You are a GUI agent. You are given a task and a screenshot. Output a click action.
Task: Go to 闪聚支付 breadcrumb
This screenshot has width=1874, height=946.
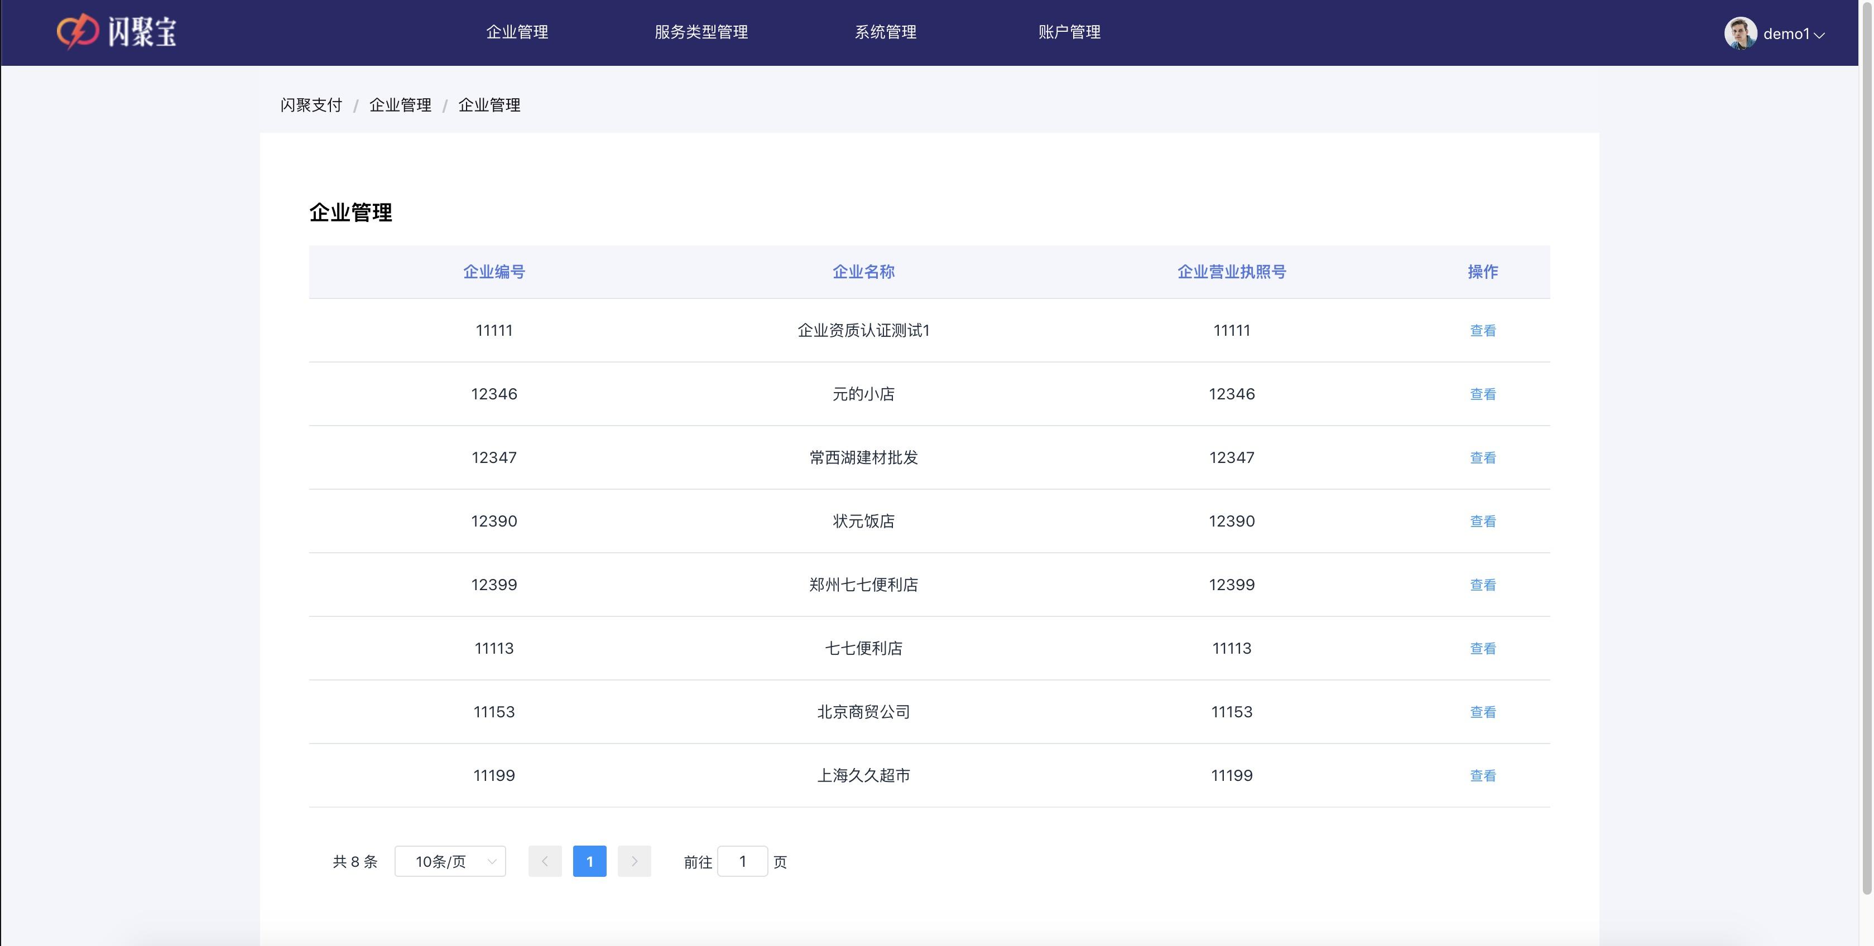tap(311, 105)
